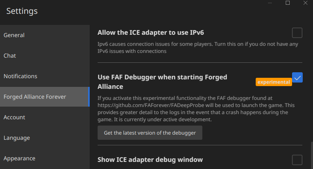
Task: Maximize the Settings window
Action: (x=288, y=3)
